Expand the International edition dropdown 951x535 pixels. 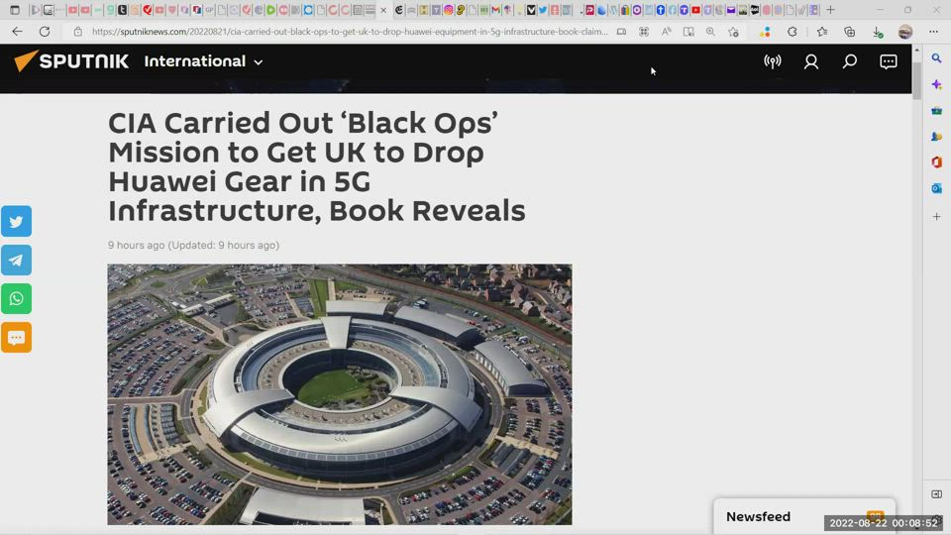203,61
